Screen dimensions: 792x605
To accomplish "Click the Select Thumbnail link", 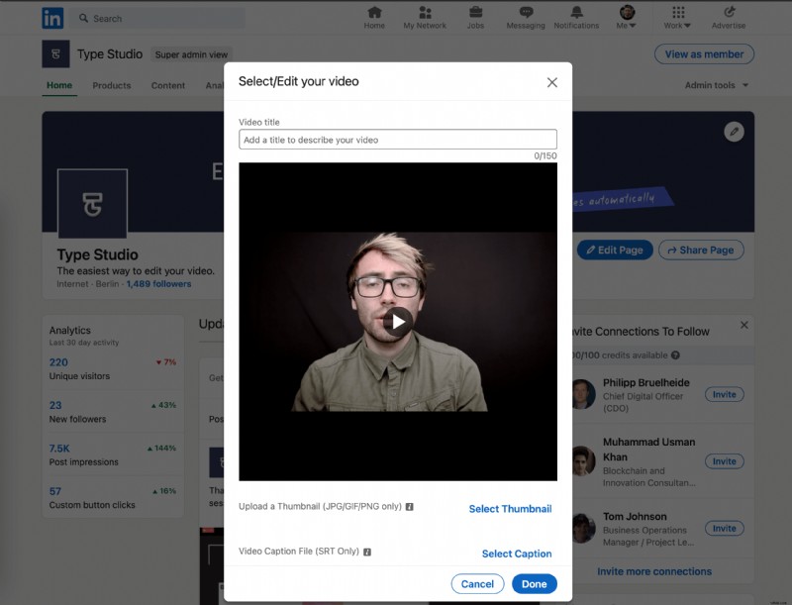I will [x=509, y=508].
